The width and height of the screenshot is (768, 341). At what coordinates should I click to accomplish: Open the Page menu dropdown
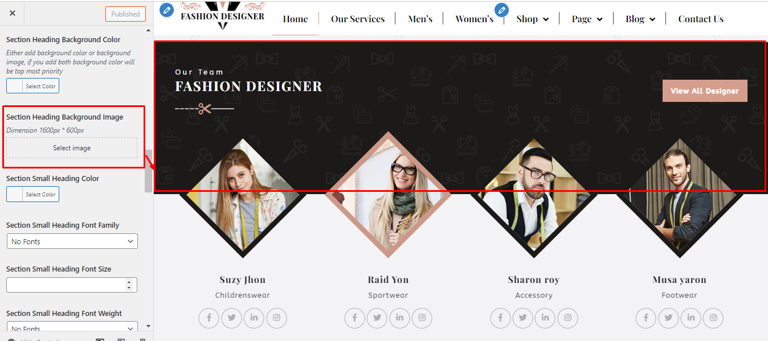[587, 19]
